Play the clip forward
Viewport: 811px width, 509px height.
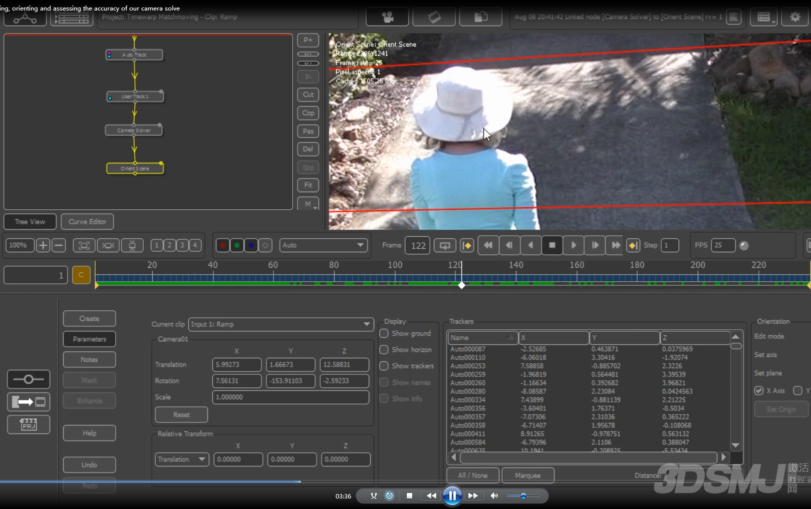point(574,245)
